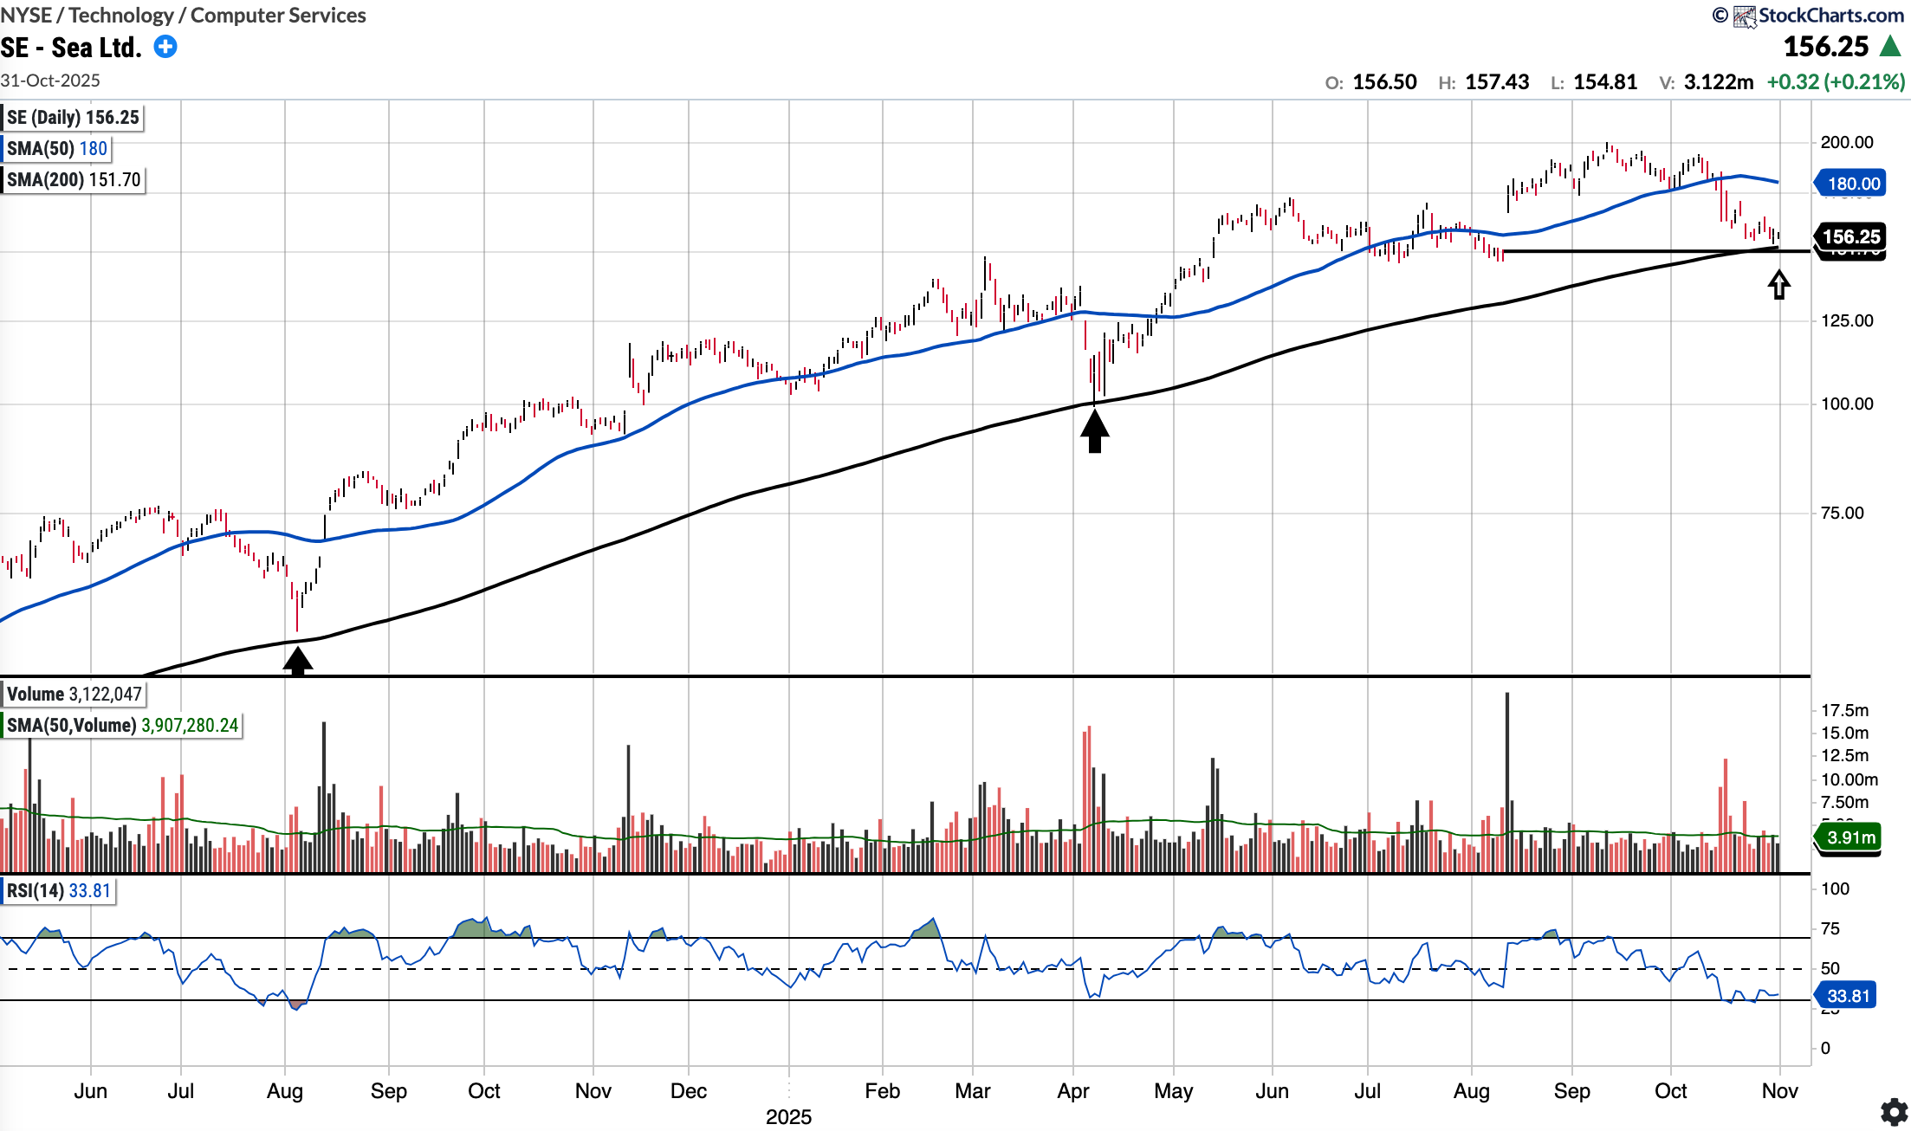This screenshot has height=1131, width=1911.
Task: Click the SE - Sea Ltd. title
Action: (x=71, y=48)
